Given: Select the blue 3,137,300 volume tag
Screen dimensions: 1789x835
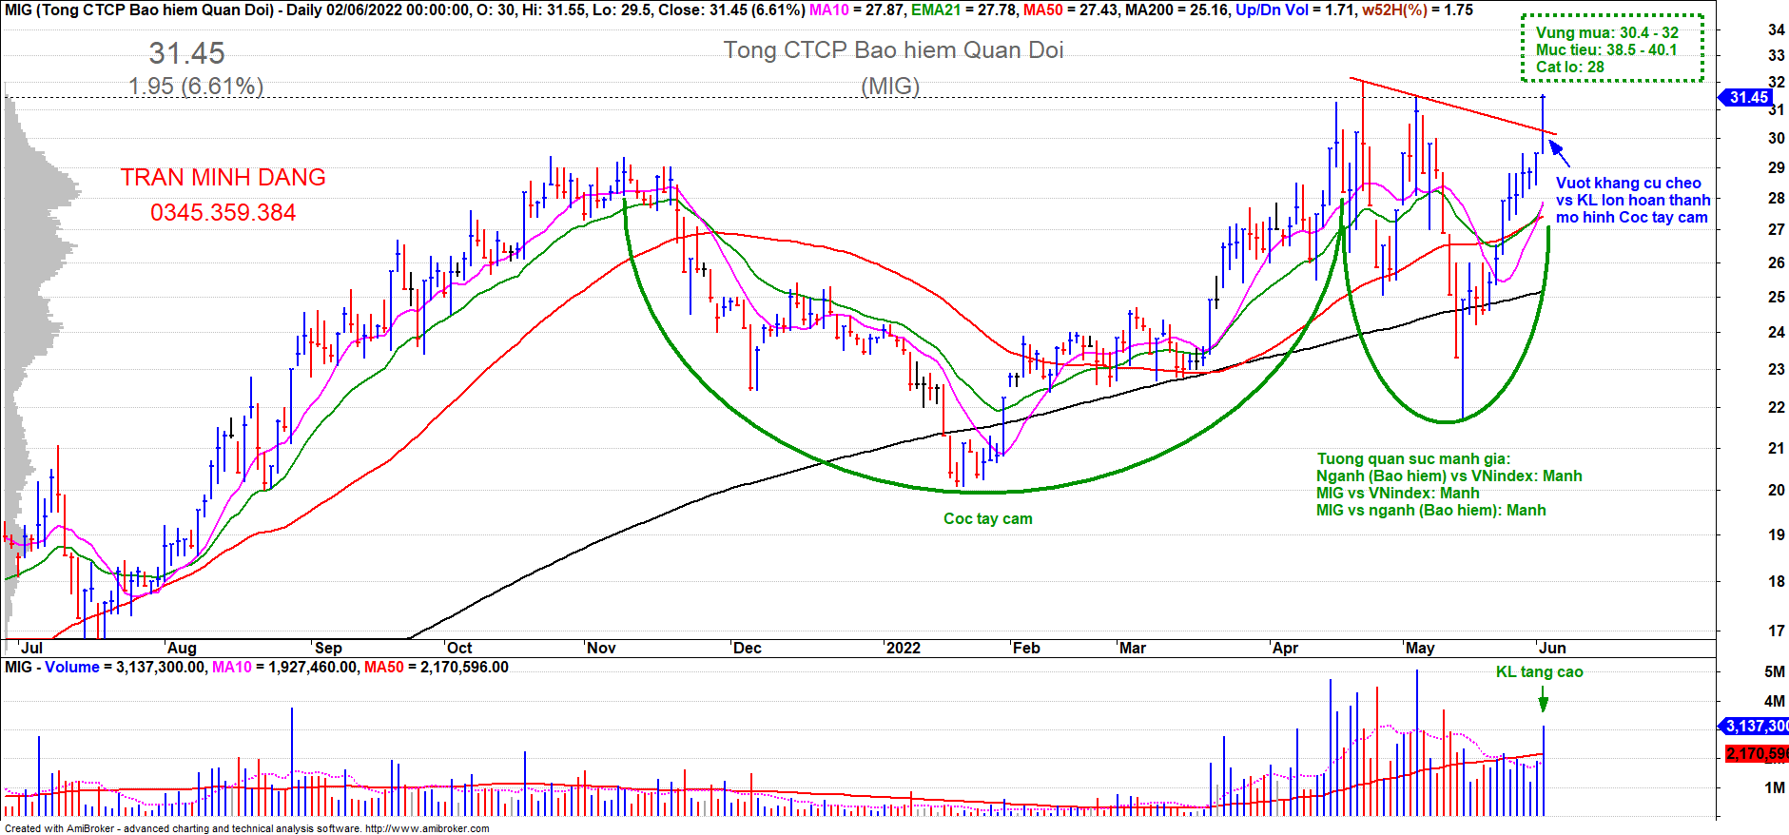Looking at the screenshot, I should coord(1756,726).
